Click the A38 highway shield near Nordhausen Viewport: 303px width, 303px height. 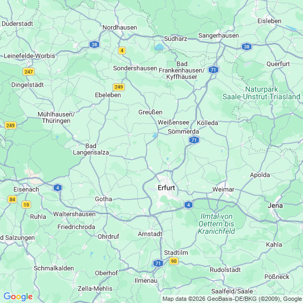94,45
